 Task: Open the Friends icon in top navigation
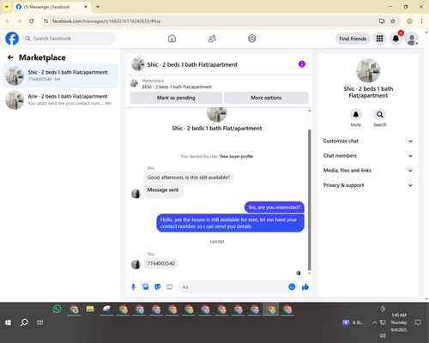tap(212, 39)
